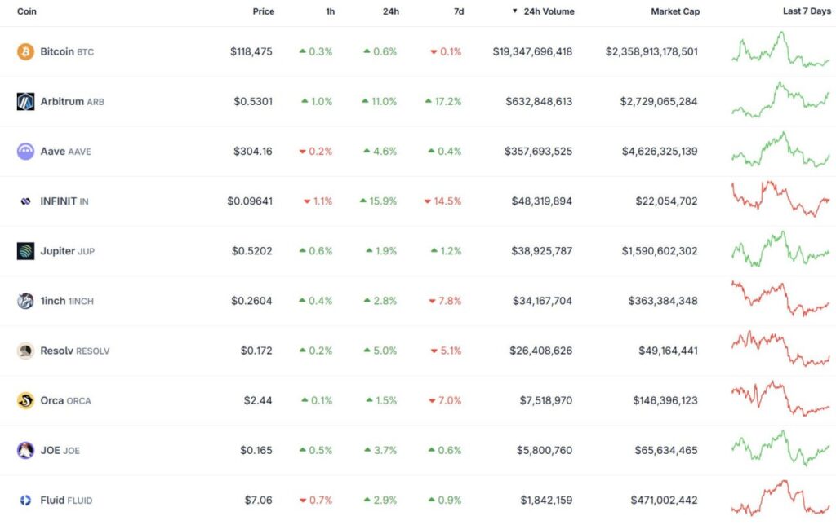Select the Orca coin logo
The image size is (836, 525).
coord(25,400)
